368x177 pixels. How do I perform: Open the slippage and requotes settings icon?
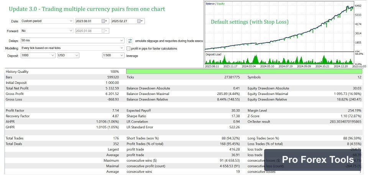coord(130,41)
